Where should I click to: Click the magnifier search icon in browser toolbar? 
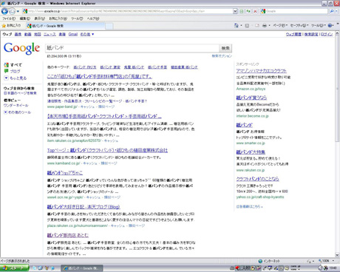click(332, 11)
